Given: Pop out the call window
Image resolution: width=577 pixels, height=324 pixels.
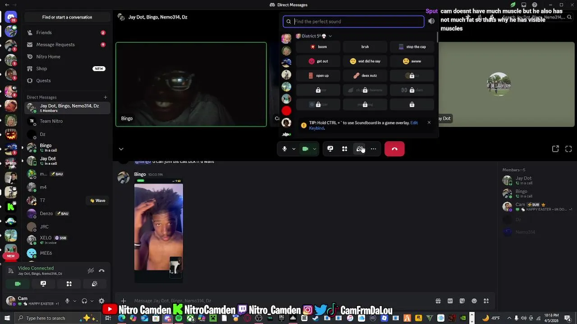Looking at the screenshot, I should pos(555,149).
